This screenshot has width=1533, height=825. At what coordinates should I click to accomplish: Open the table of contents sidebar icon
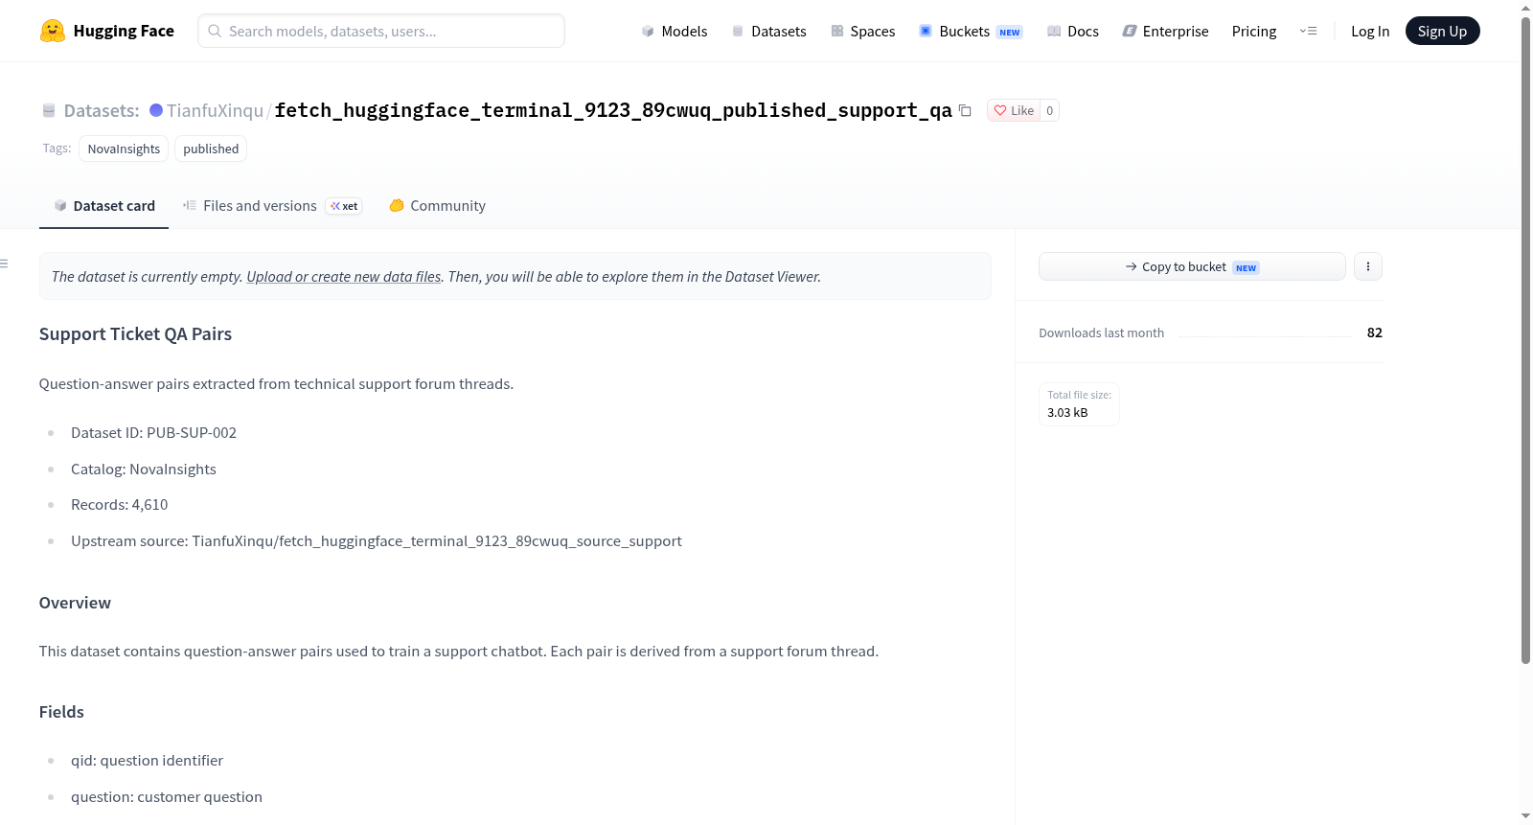coord(4,264)
